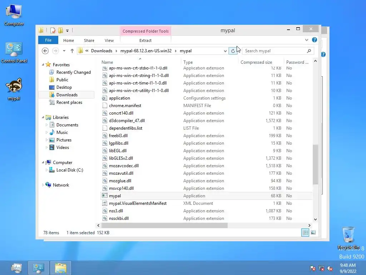Select the application configuration settings file
Image resolution: width=366 pixels, height=275 pixels.
click(x=206, y=98)
